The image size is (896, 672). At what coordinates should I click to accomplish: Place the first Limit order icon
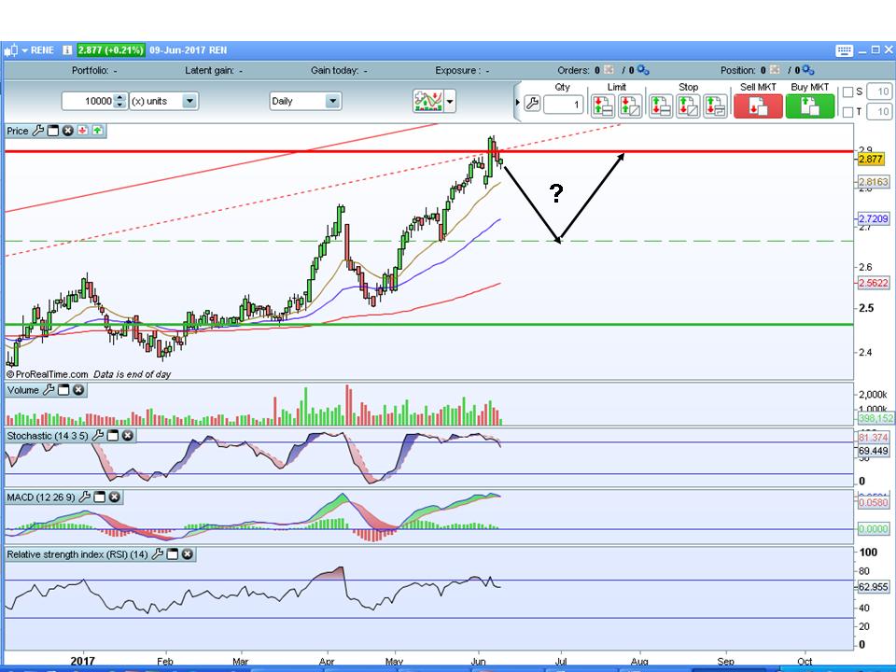602,106
